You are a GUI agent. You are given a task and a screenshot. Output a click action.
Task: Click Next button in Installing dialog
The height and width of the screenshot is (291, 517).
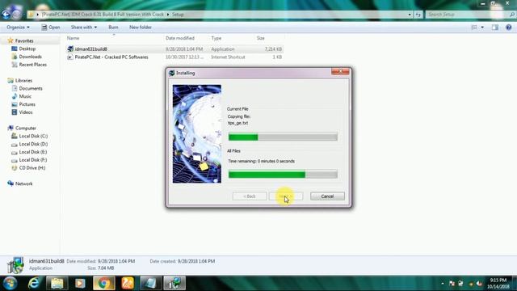285,196
